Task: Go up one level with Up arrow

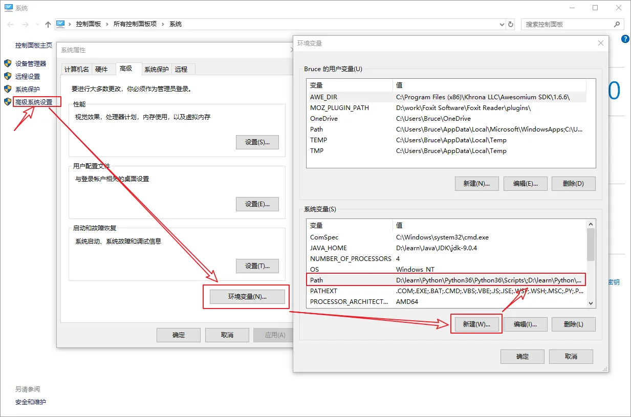Action: (48, 24)
